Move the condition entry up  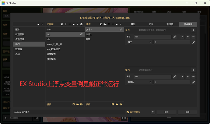tap(182, 37)
